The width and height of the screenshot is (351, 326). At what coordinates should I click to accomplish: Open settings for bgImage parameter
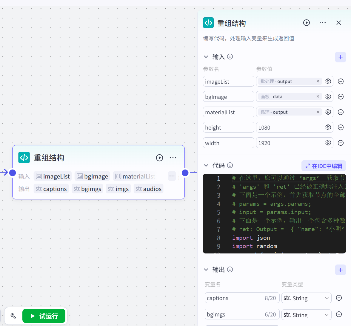click(328, 96)
